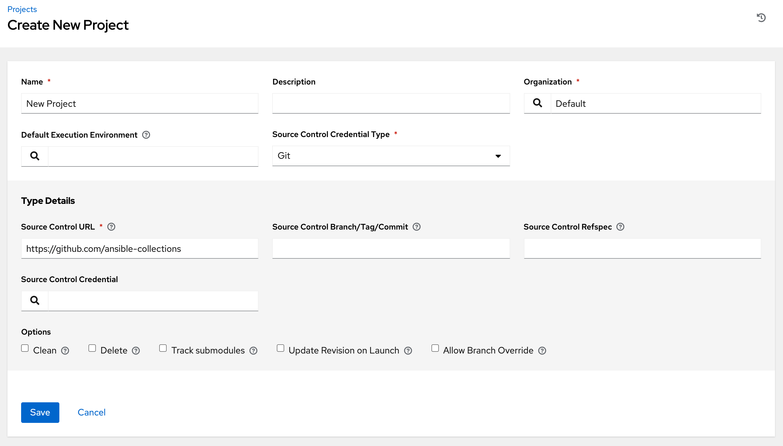Click the Organization lookup search icon

tap(537, 103)
